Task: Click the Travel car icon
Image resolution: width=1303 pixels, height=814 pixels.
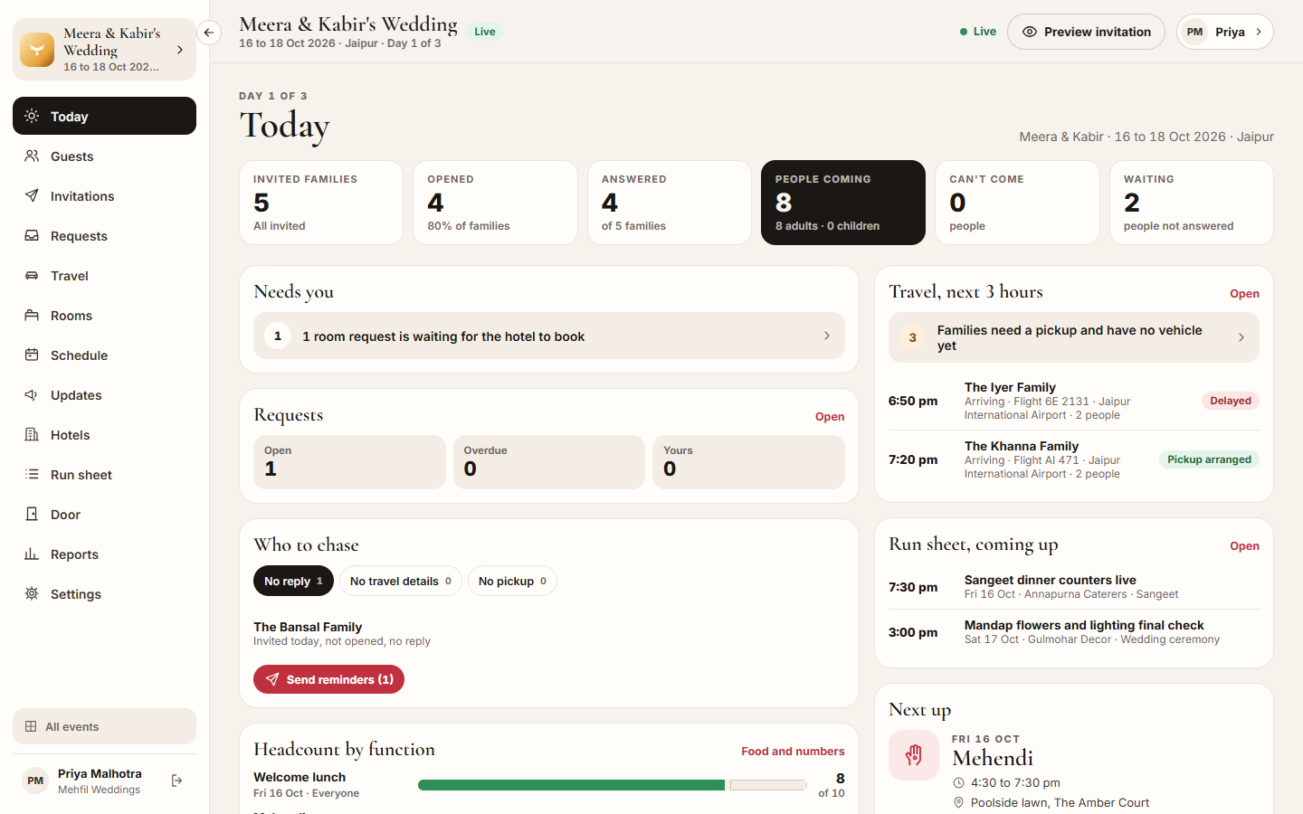Action: [32, 275]
